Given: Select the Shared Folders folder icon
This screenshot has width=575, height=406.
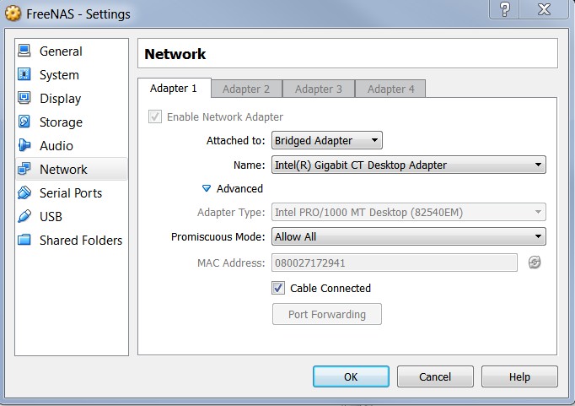Looking at the screenshot, I should coord(24,241).
